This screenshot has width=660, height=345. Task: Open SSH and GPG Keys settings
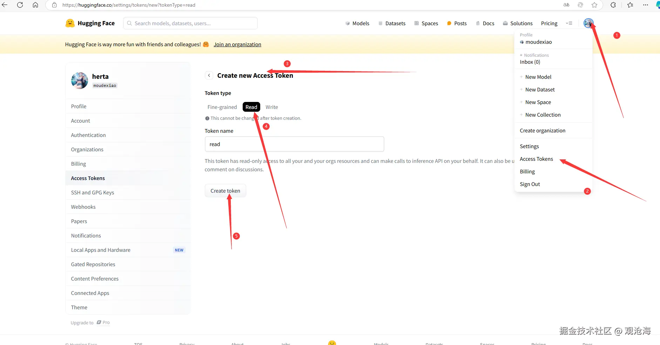pos(128,193)
